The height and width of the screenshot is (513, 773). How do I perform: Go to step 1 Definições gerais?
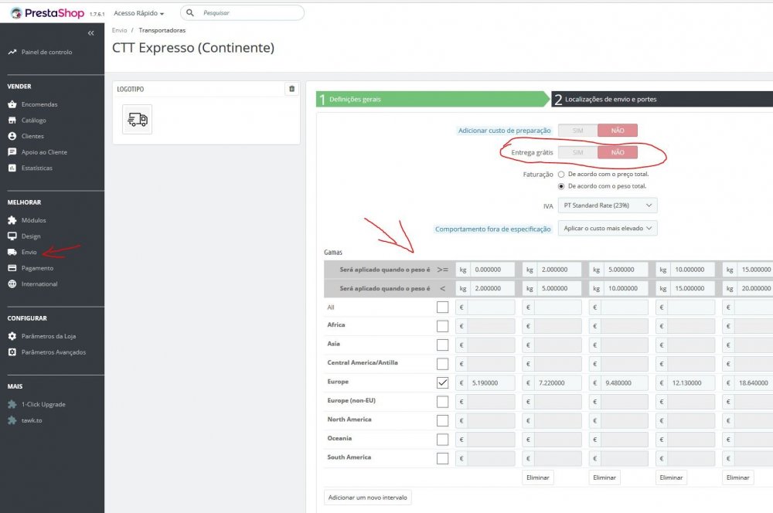coord(432,99)
